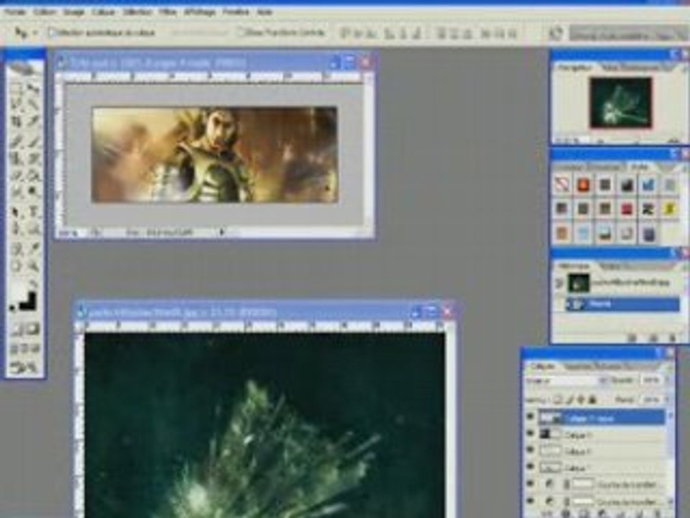Toggle lock image pixels in Layers

point(569,399)
